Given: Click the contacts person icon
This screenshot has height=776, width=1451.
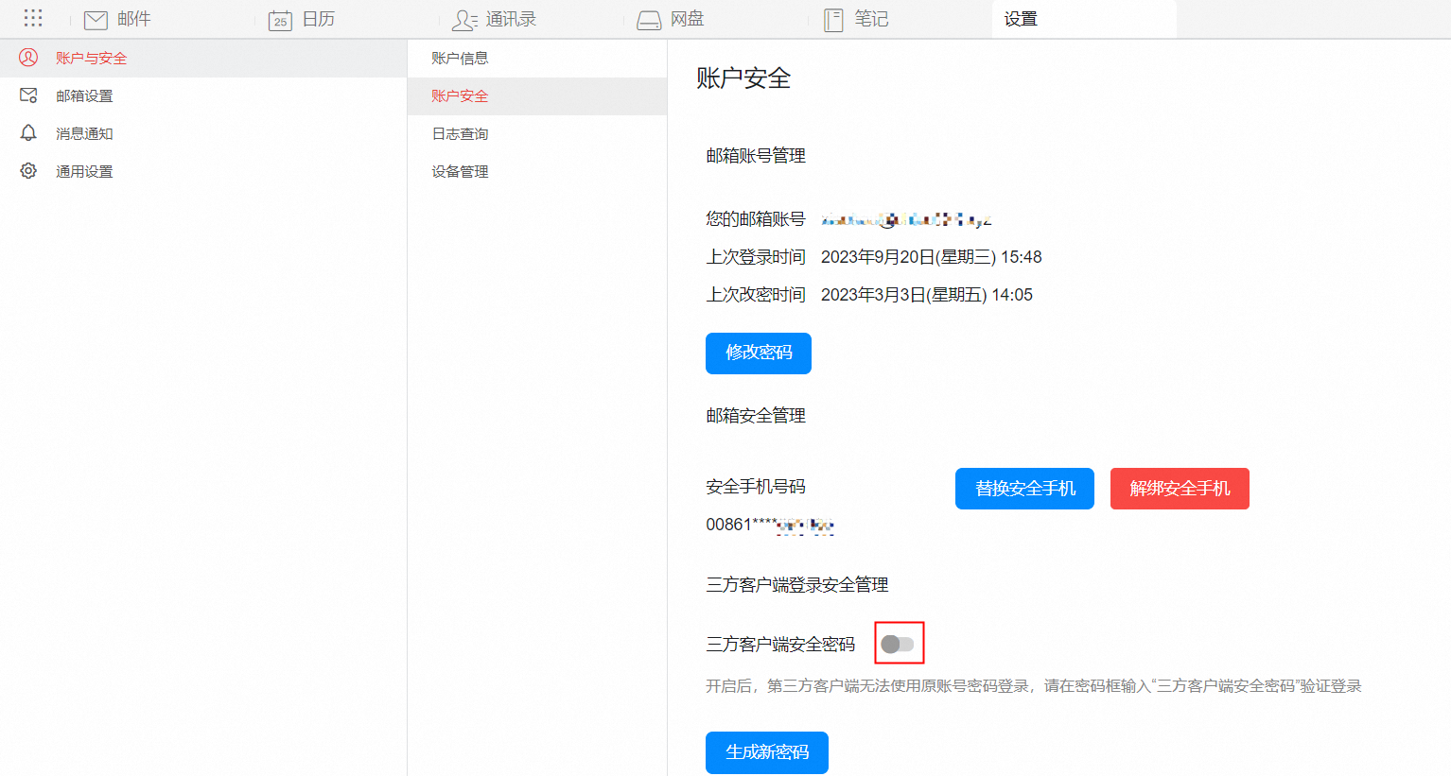Looking at the screenshot, I should 464,20.
